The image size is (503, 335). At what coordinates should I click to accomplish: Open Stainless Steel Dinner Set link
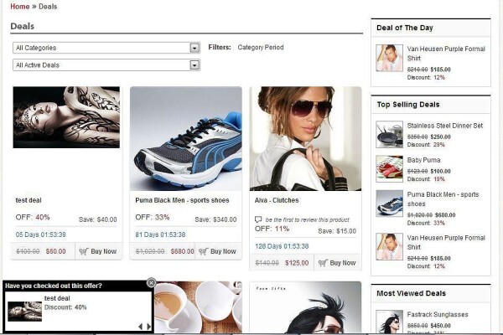point(445,126)
